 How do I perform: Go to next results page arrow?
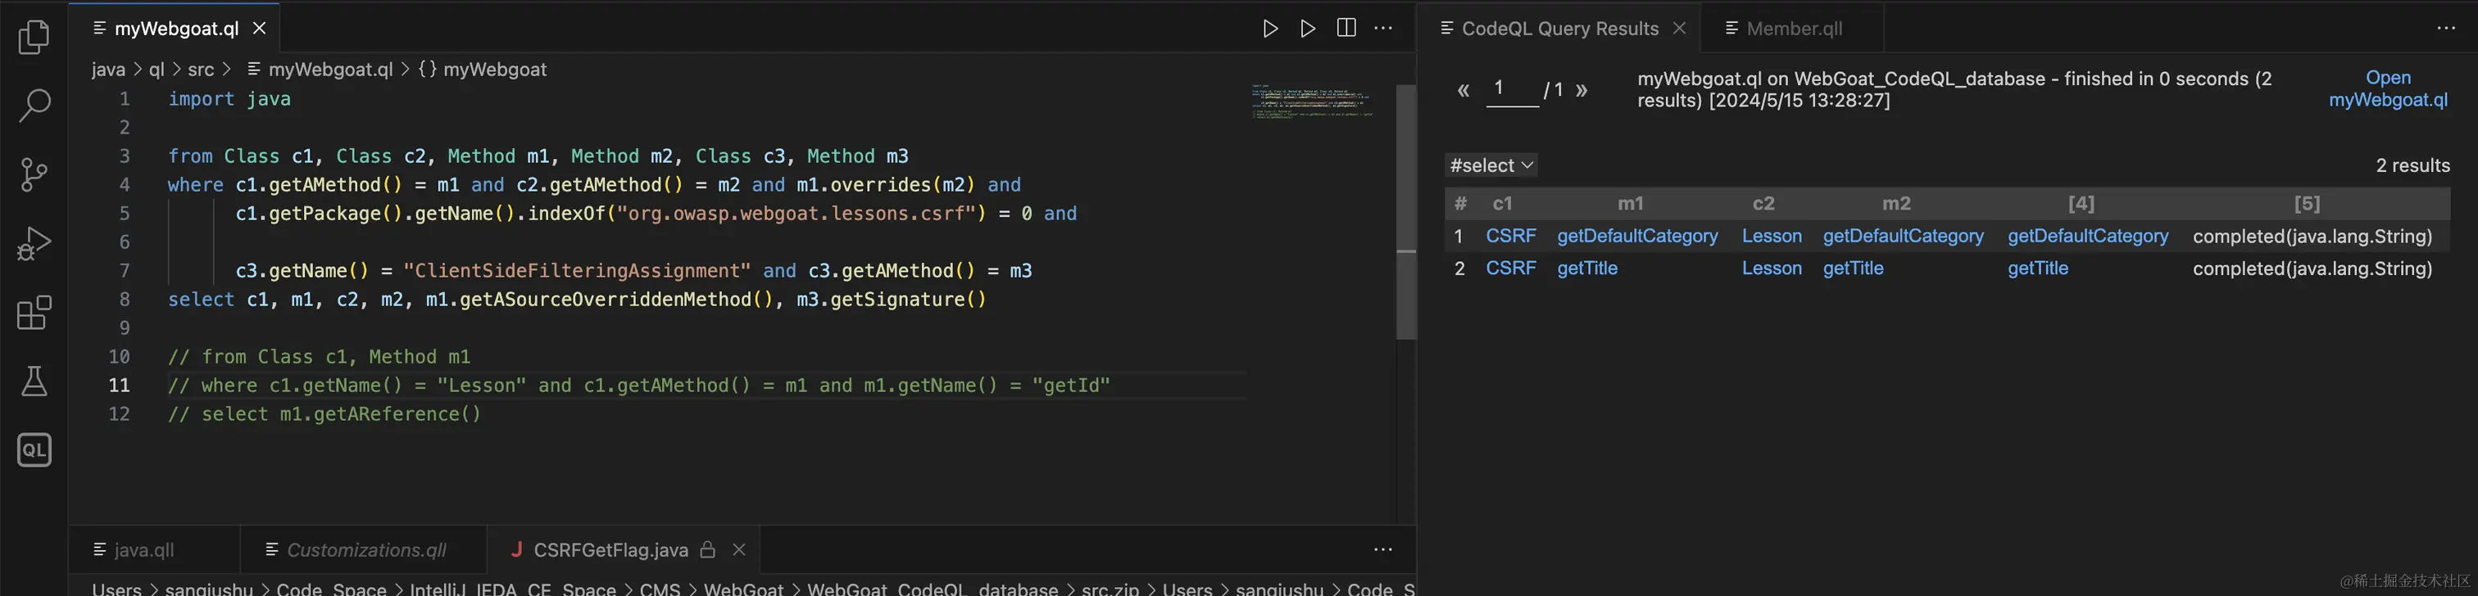1582,90
